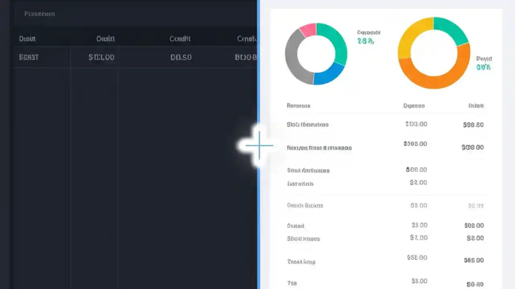Click the Parameters field at the top left
This screenshot has height=289, width=515.
click(x=39, y=13)
